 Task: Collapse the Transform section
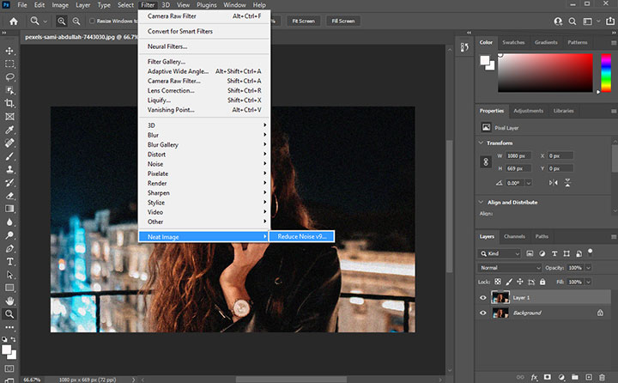483,143
